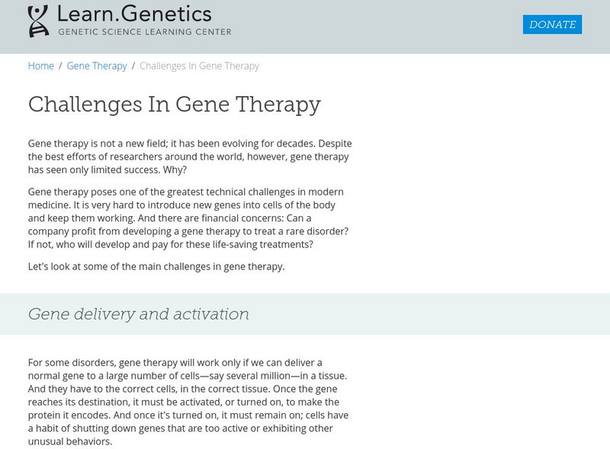
Task: Select the gray section banner area
Action: pos(457,312)
